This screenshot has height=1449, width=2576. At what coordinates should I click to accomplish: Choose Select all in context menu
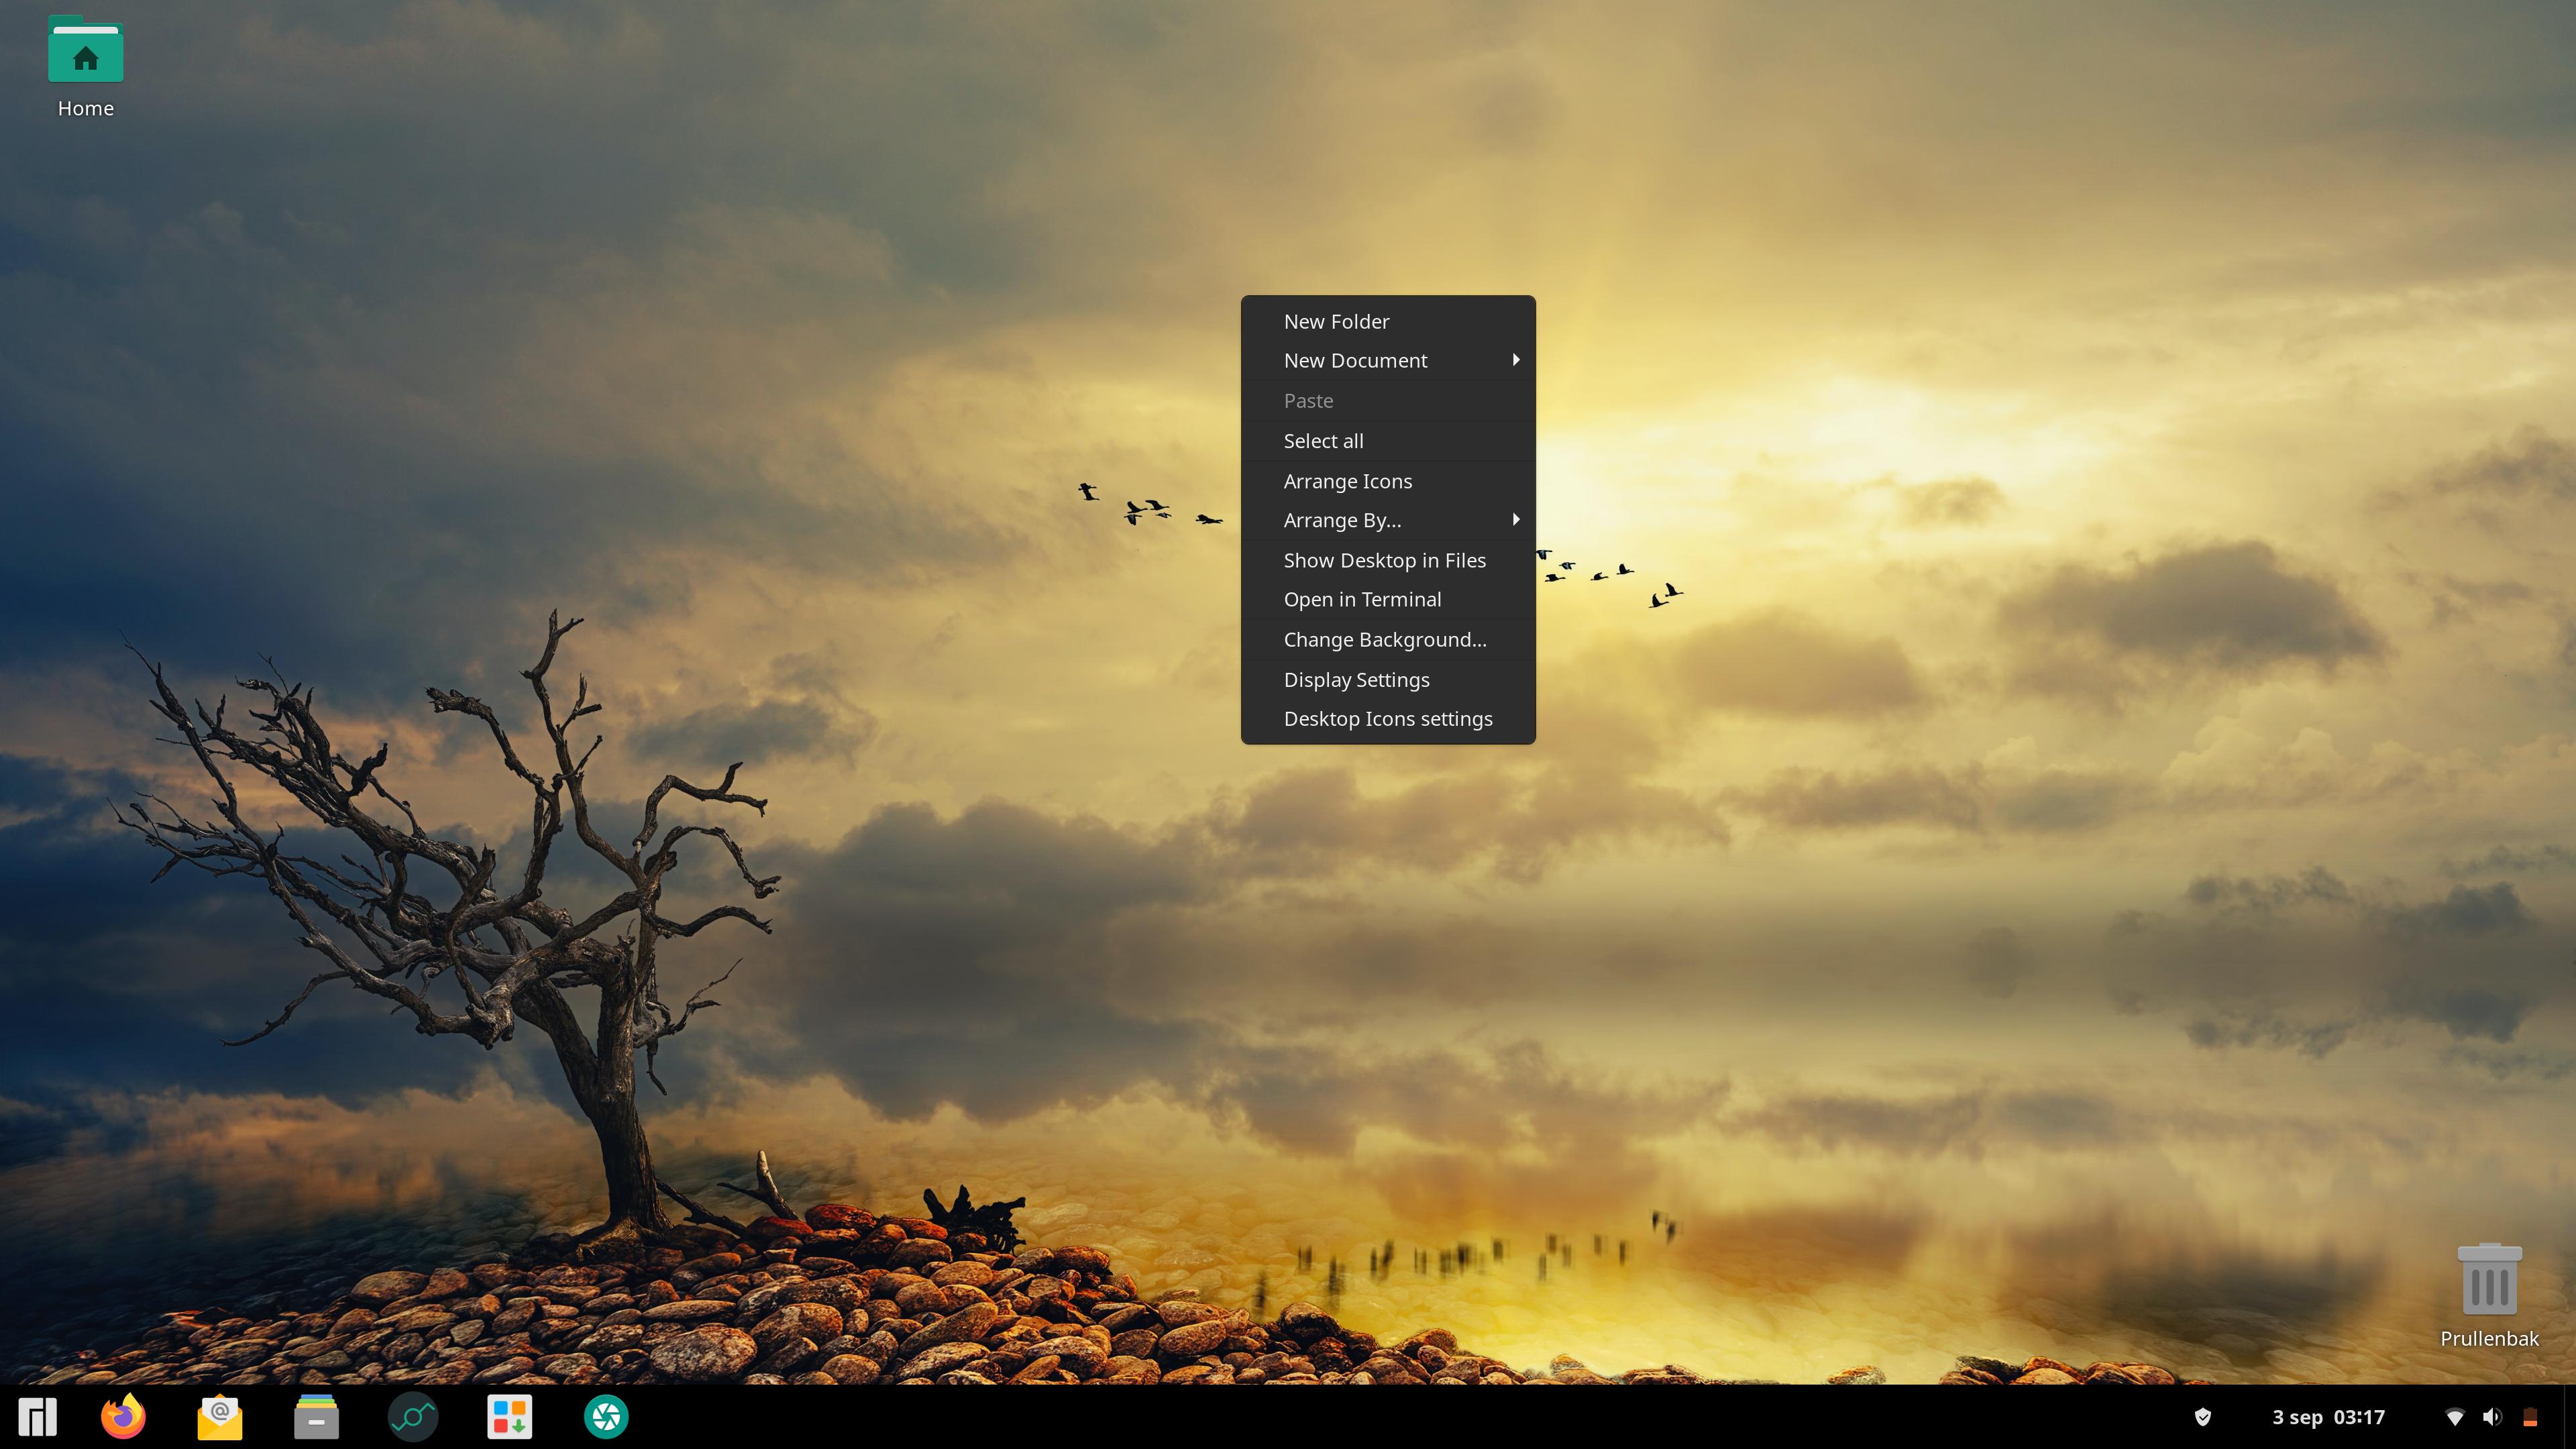1388,441
